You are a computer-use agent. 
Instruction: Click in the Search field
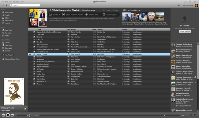(25, 5)
